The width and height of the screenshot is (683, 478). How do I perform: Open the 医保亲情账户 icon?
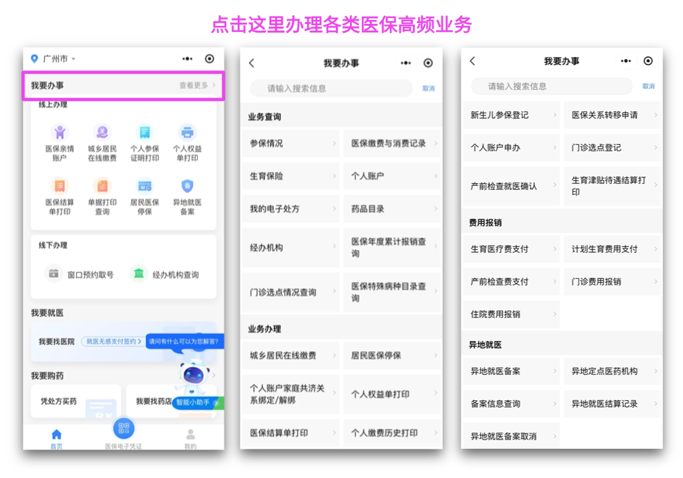click(60, 133)
